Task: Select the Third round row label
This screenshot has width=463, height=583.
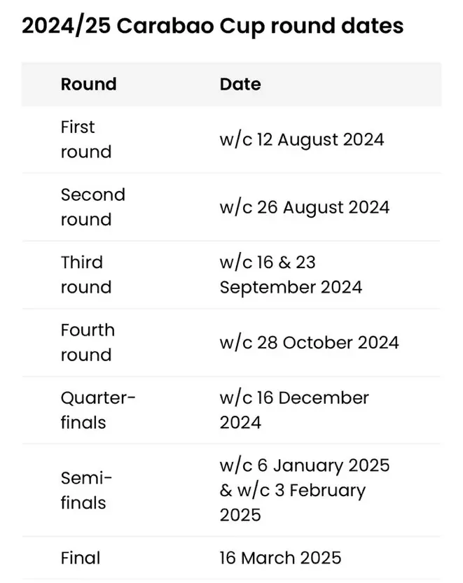Action: (x=85, y=274)
